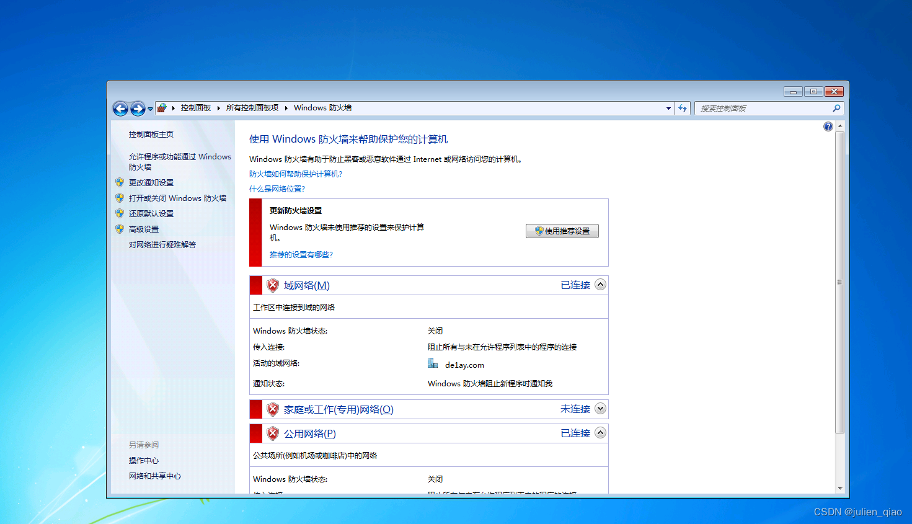Click 家庭或工作(专用)网络(O) heading
Viewport: 912px width, 524px height.
point(339,410)
